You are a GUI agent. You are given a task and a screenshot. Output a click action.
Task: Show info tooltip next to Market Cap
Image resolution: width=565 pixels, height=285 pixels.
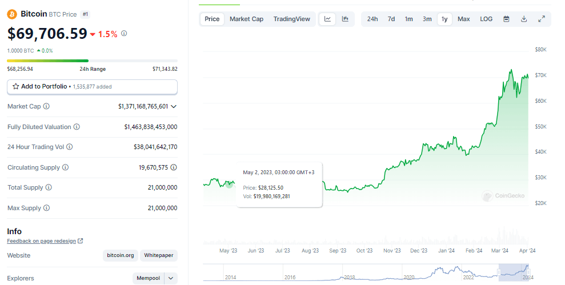tap(46, 106)
